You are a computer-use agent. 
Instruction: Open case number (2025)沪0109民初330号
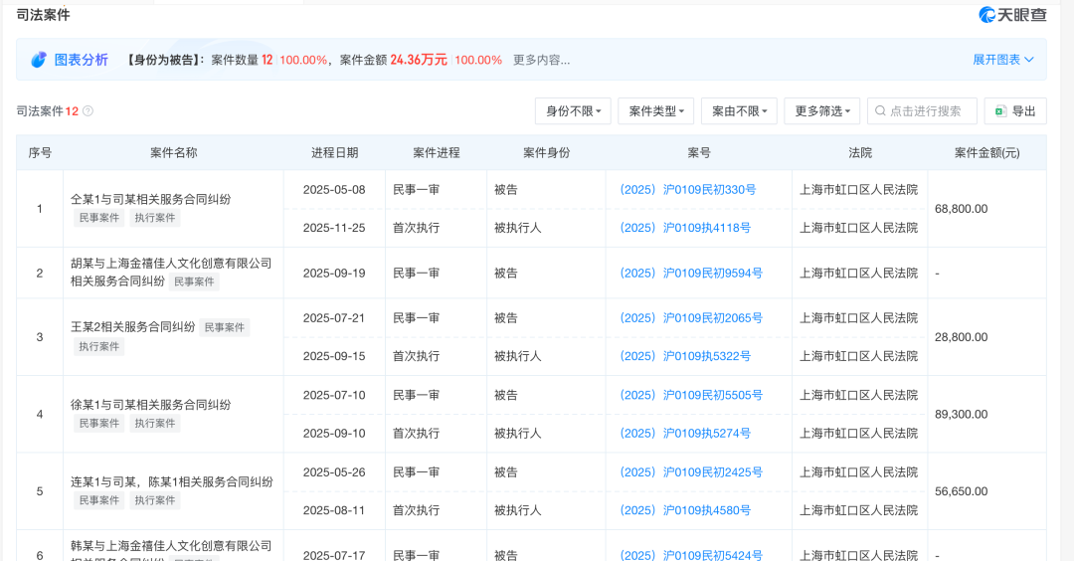[x=687, y=189]
